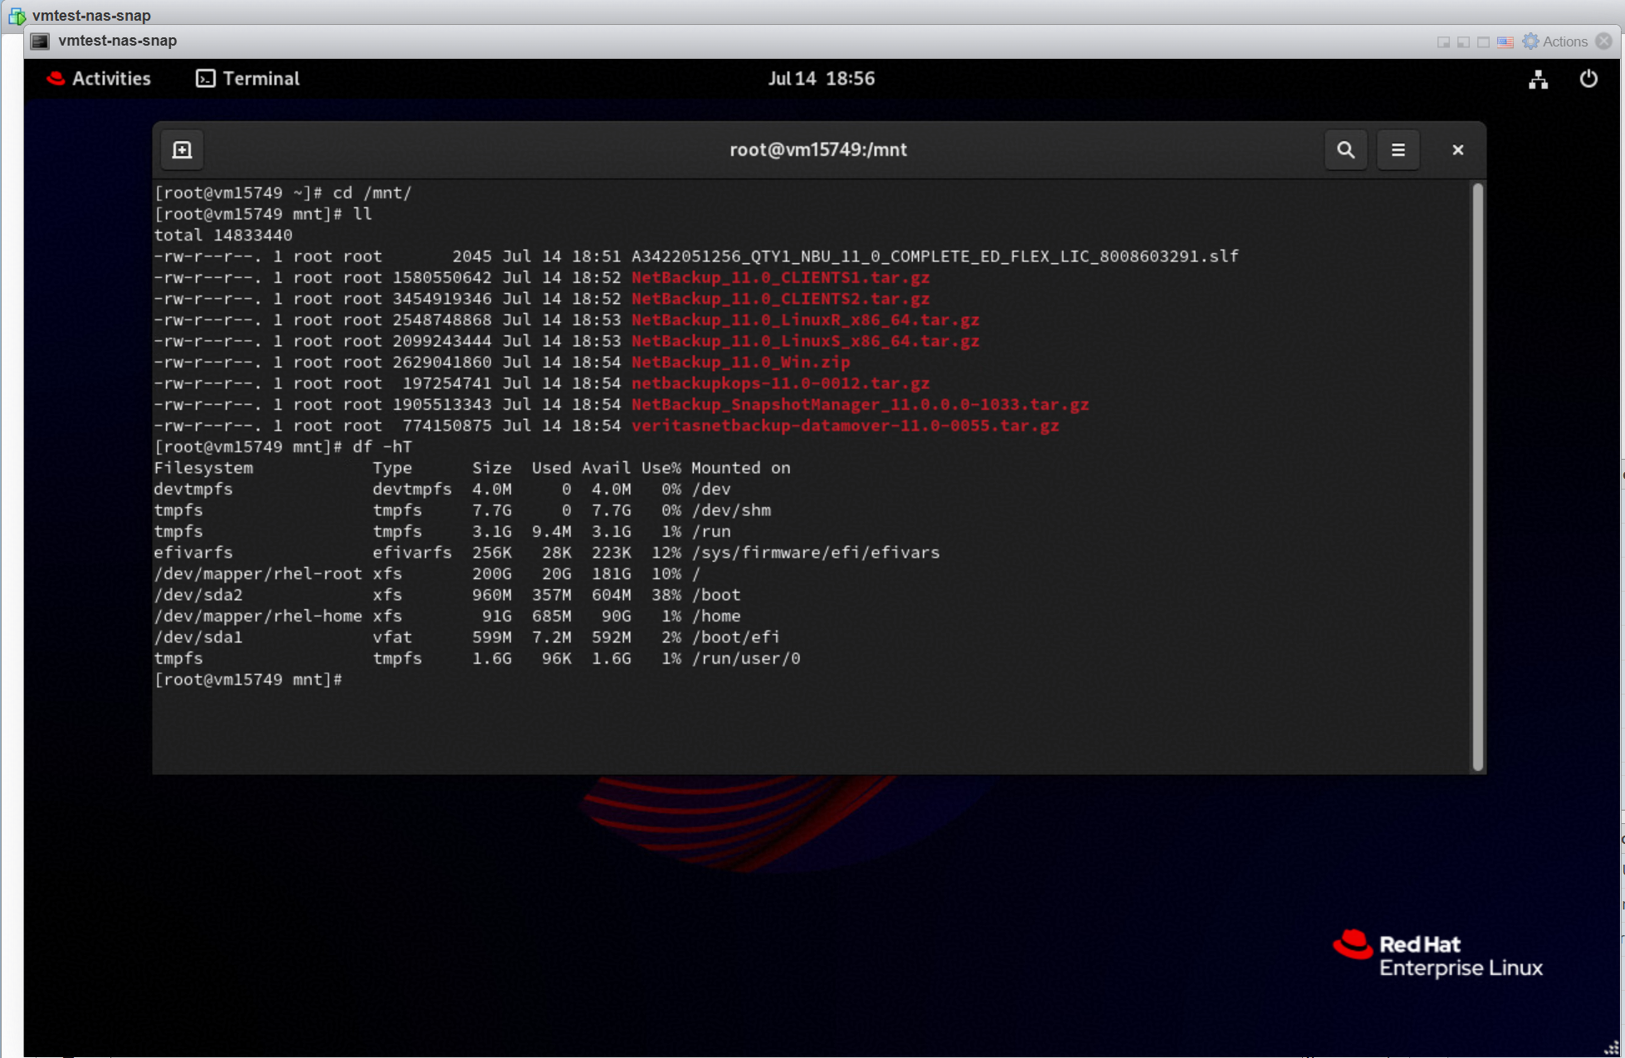Click the 1580550642 file size value
This screenshot has width=1625, height=1058.
point(442,277)
